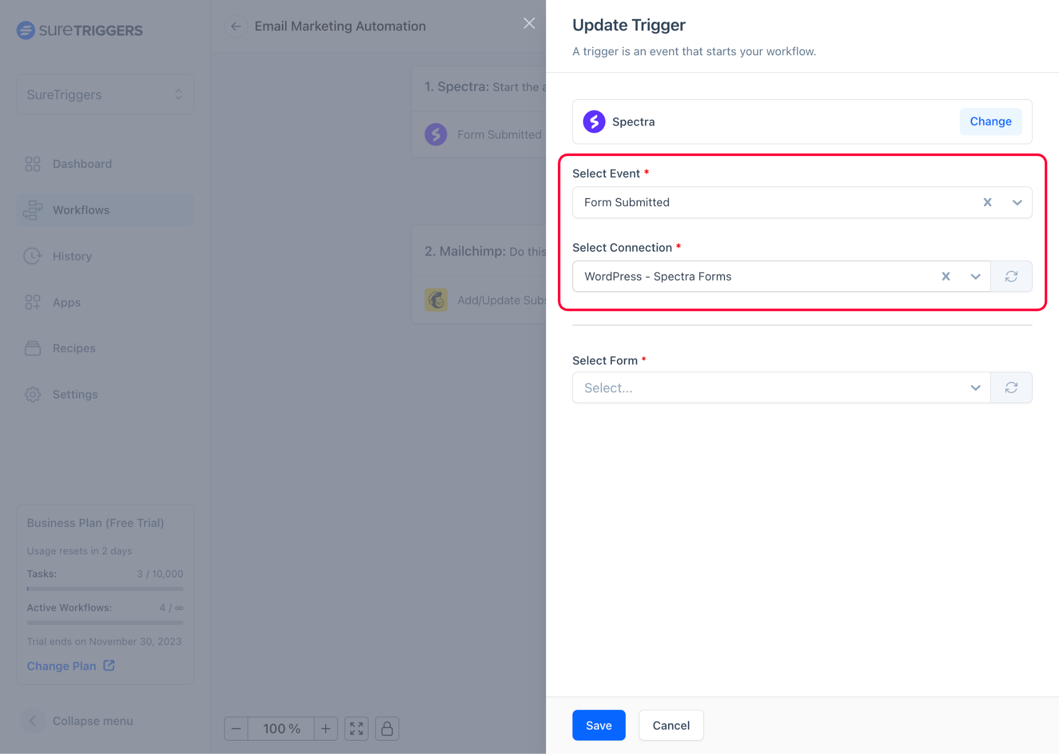
Task: Click the Tasks usage progress bar
Action: pyautogui.click(x=105, y=589)
